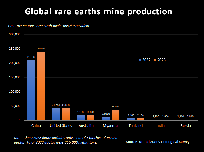The image size is (204, 152).
Task: Select the 'Russia' x-axis label
Action: coord(186,126)
